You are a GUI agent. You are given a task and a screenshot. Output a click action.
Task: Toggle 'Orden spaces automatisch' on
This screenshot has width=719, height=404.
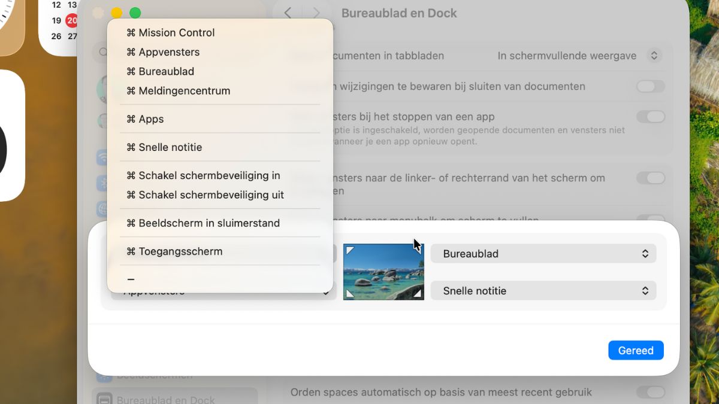tap(651, 392)
